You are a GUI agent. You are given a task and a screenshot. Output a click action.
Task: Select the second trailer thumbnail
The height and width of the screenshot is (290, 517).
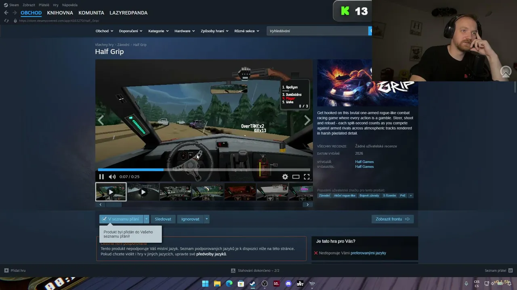click(143, 192)
